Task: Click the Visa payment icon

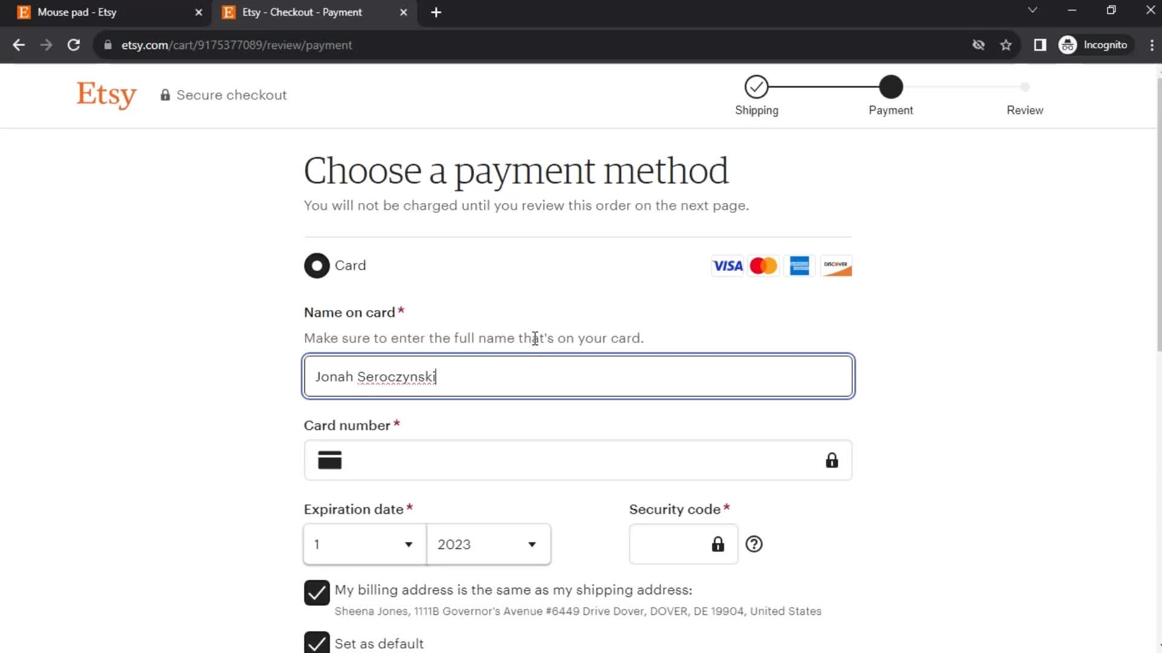Action: click(x=727, y=265)
